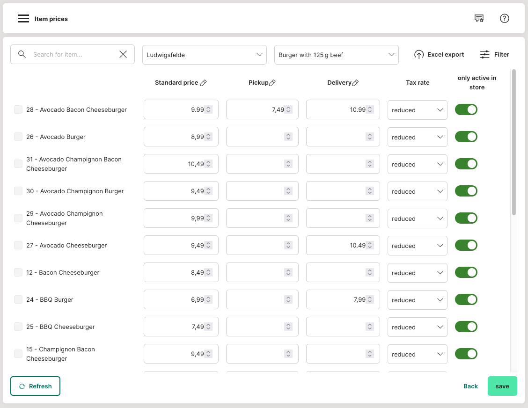Open the hamburger navigation menu
Screen dimensions: 528x408
click(23, 19)
